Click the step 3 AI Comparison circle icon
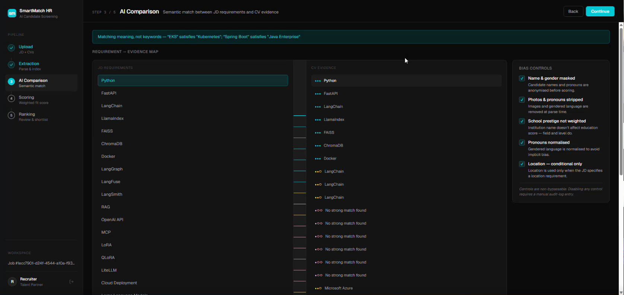The height and width of the screenshot is (295, 624). [12, 81]
